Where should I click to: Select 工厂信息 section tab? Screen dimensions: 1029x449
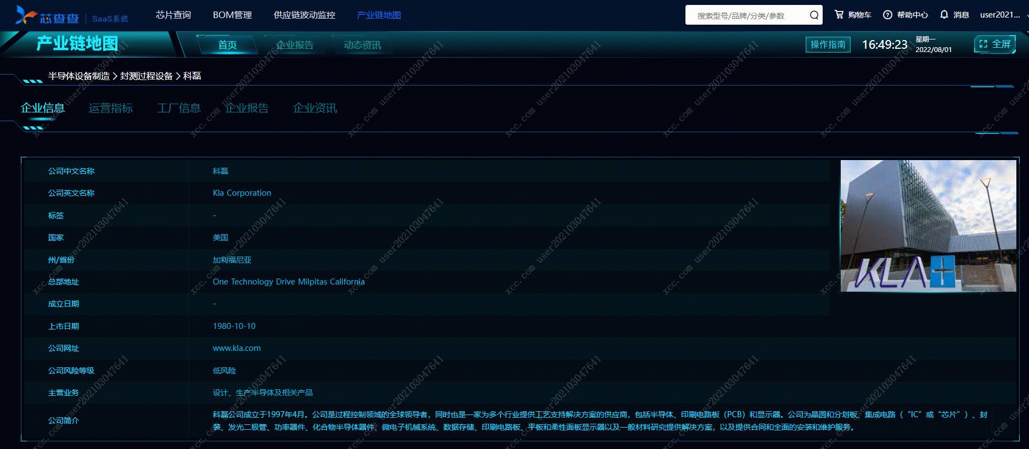179,108
